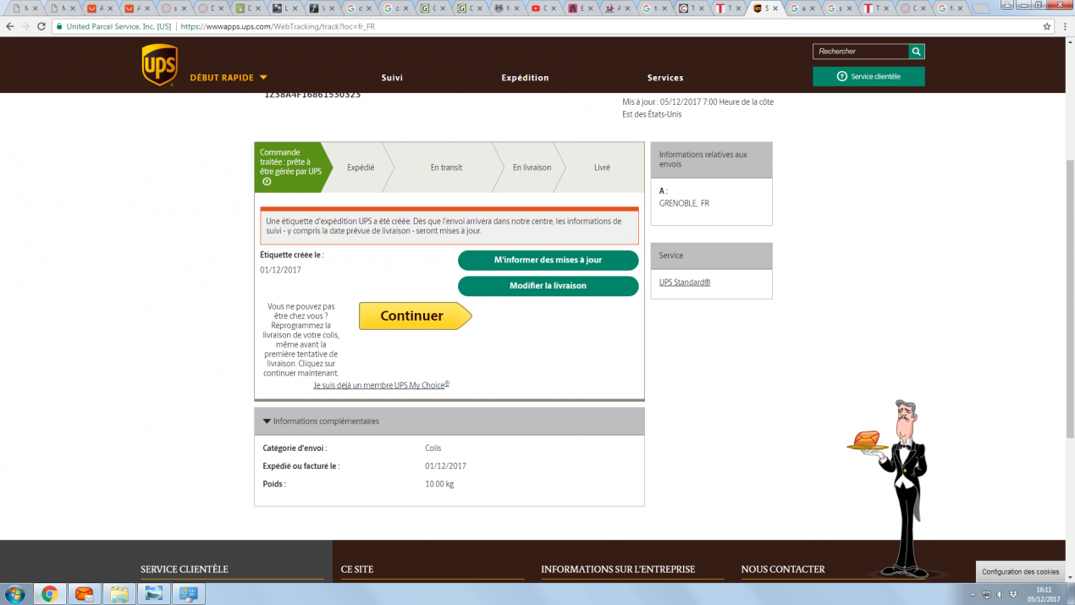Go back with the browser back arrow
The height and width of the screenshot is (605, 1075).
coord(9,26)
